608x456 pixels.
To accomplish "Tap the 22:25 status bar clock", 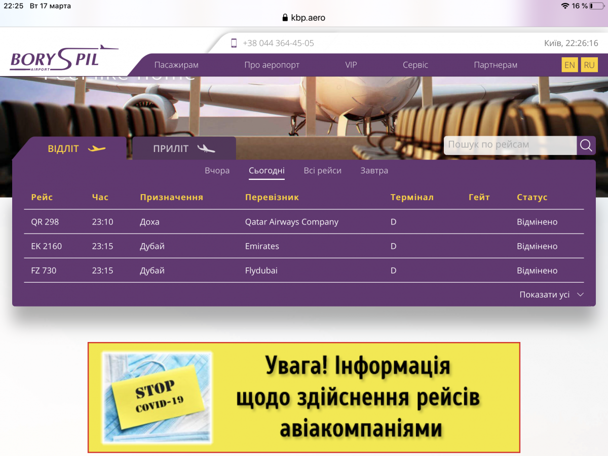I will [x=14, y=6].
